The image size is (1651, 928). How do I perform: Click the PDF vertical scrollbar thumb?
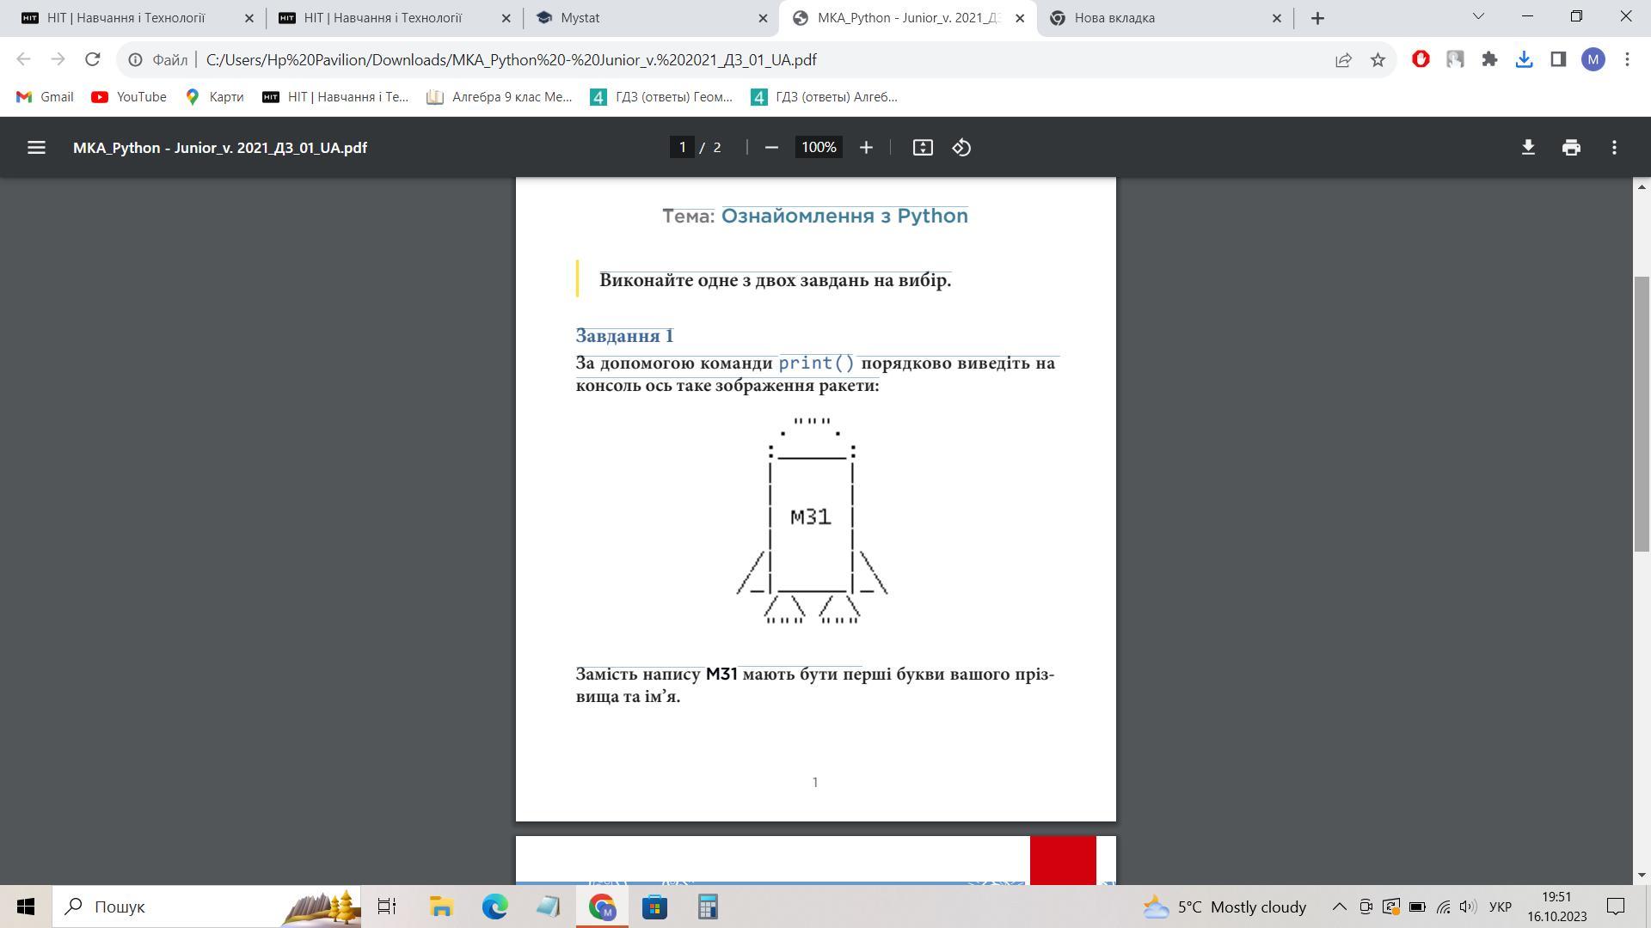pos(1642,412)
